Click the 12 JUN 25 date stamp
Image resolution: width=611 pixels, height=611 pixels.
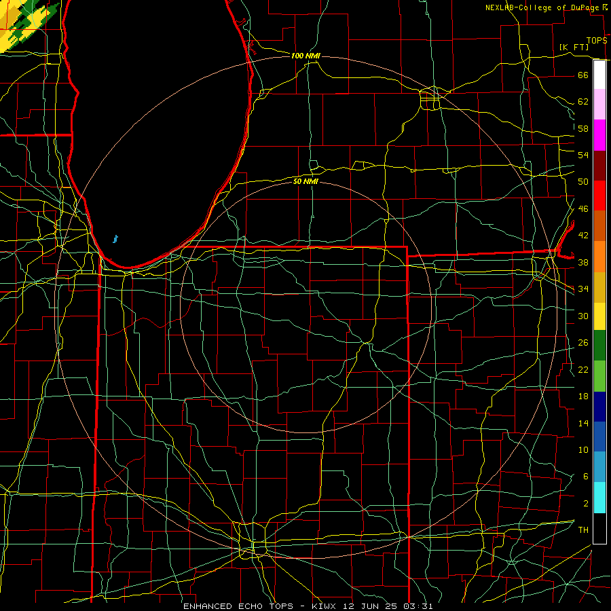point(371,606)
